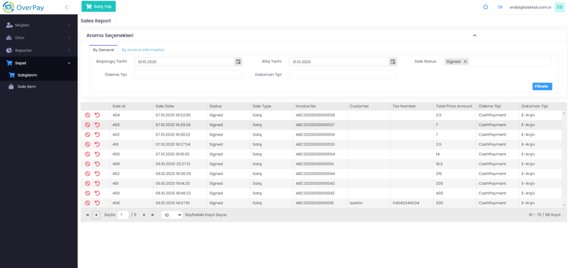Open Sale Item in the sidebar
The image size is (568, 268).
[x=27, y=86]
